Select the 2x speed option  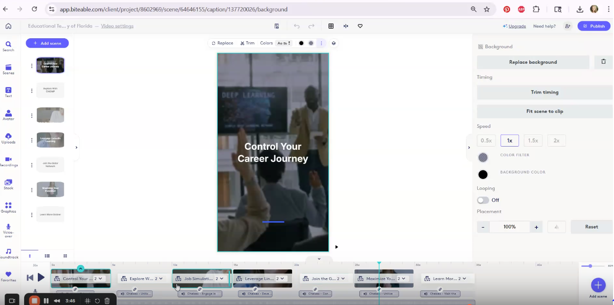point(556,140)
